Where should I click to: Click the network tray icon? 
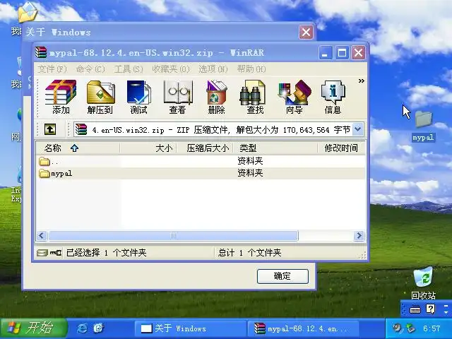tap(410, 328)
